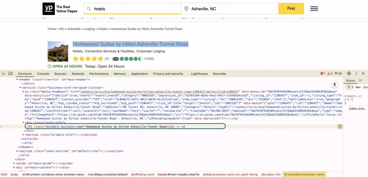Toggle the .cls class editor

(x=365, y=87)
